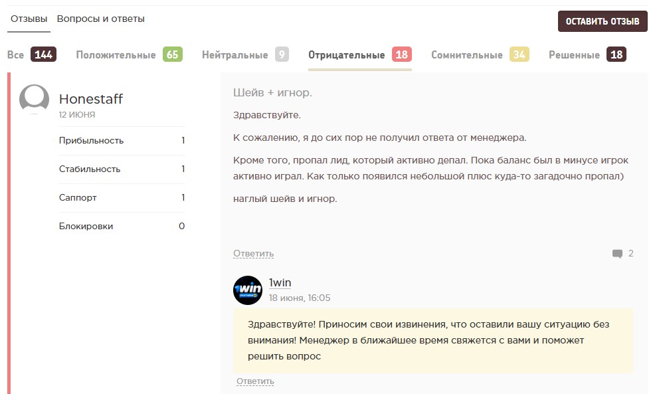Click Honestaff user avatar icon
The height and width of the screenshot is (394, 657).
coord(35,100)
